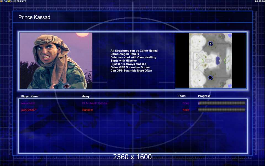Click 'Gains GPS Scrambler Sooner' line
The image size is (265, 166).
click(131, 67)
